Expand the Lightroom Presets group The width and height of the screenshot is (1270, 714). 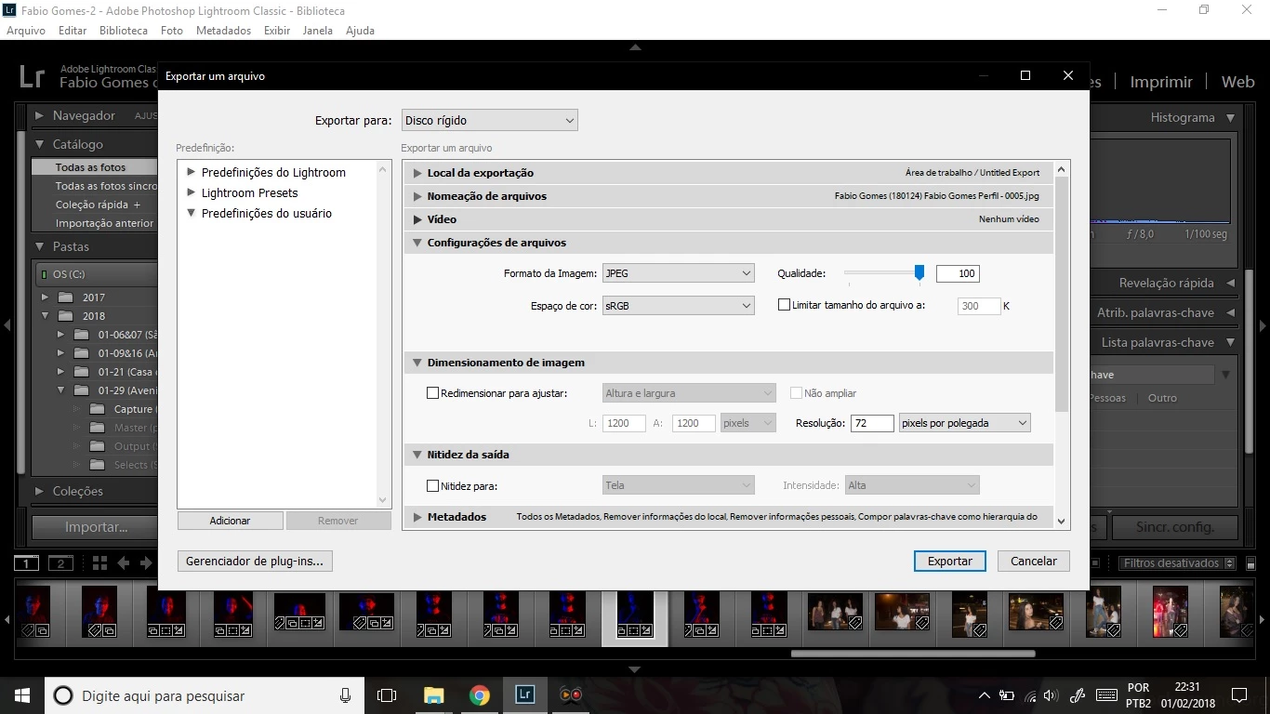[x=191, y=192]
